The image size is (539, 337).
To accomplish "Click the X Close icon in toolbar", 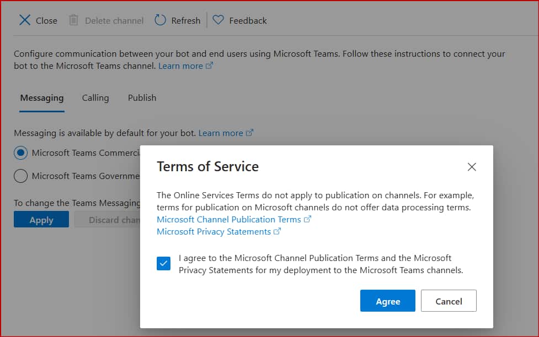I will click(25, 20).
